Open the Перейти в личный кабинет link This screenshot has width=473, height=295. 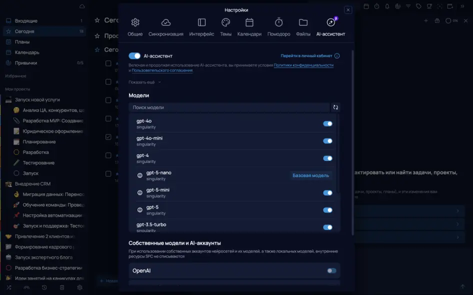pyautogui.click(x=305, y=56)
